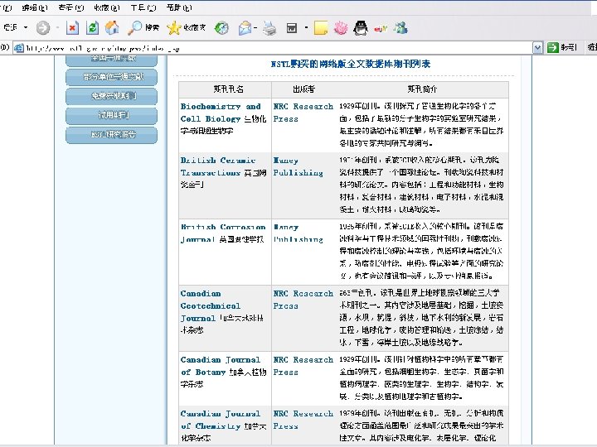Open the View menu (查看)
597x447 pixels.
(70, 7)
